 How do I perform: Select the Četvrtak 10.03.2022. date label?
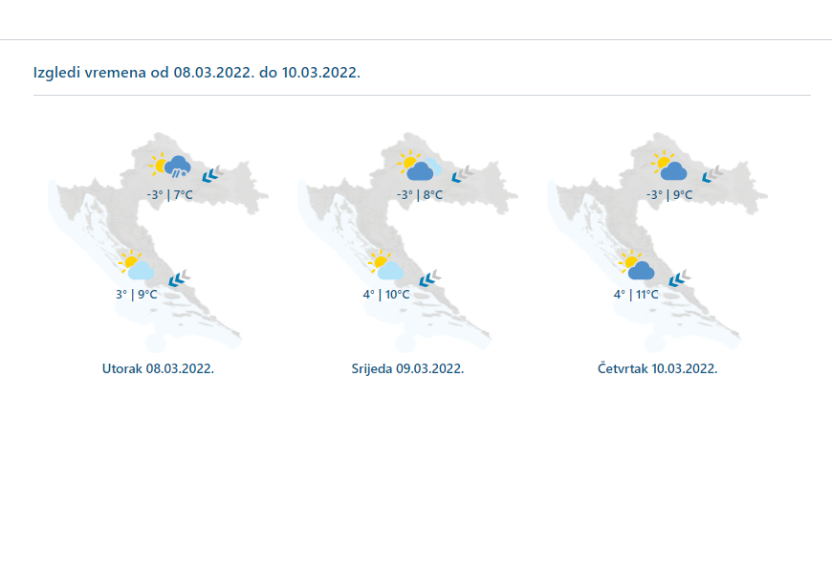[x=657, y=368]
